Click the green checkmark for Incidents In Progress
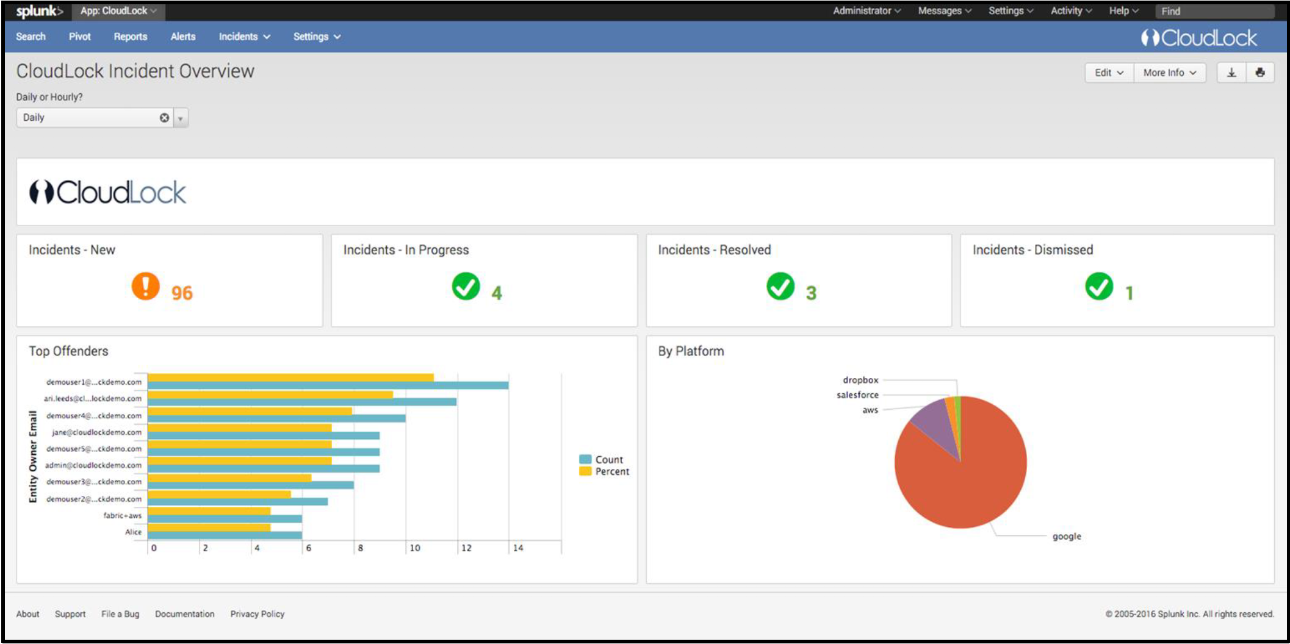Image resolution: width=1290 pixels, height=644 pixels. [x=466, y=286]
